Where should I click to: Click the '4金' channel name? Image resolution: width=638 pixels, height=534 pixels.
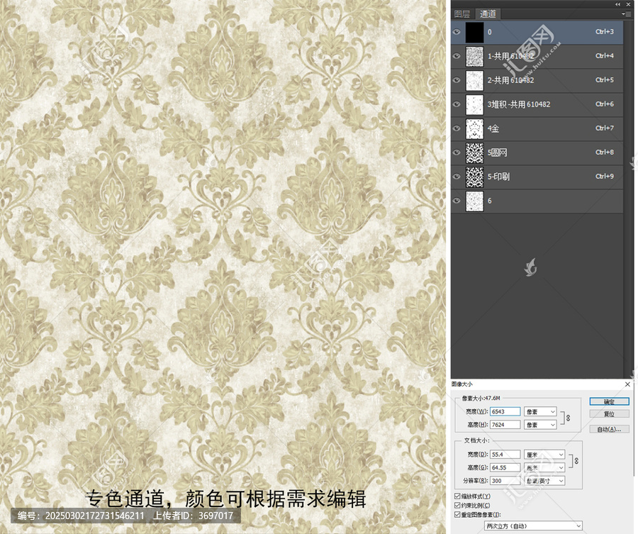(x=493, y=128)
